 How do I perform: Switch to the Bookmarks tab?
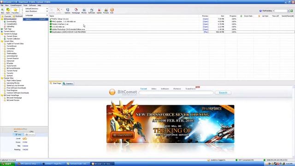[18, 16]
